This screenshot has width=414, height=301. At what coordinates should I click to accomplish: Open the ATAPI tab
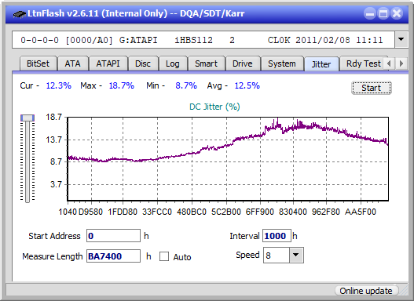(108, 63)
